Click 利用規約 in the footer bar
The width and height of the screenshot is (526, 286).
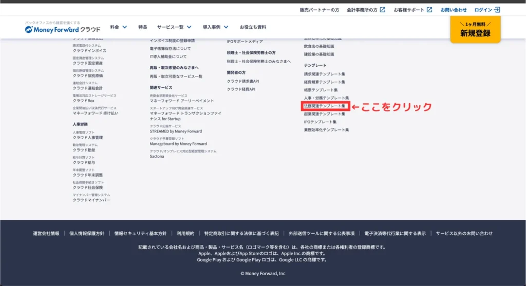185,233
